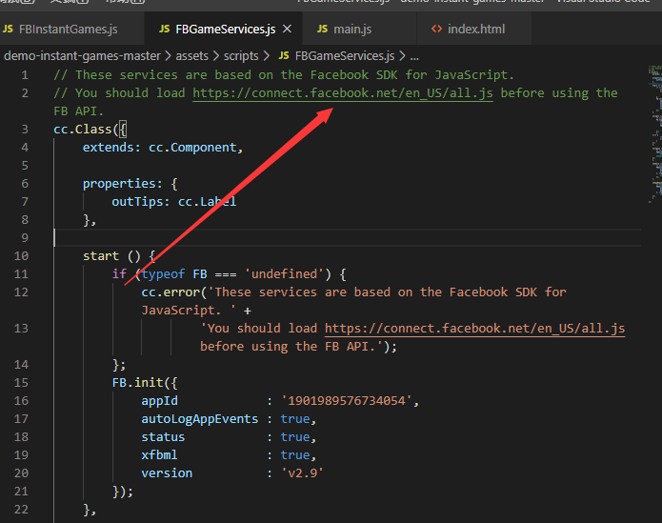Image resolution: width=662 pixels, height=523 pixels.
Task: Click the JS icon on main.js tab
Action: tap(323, 29)
